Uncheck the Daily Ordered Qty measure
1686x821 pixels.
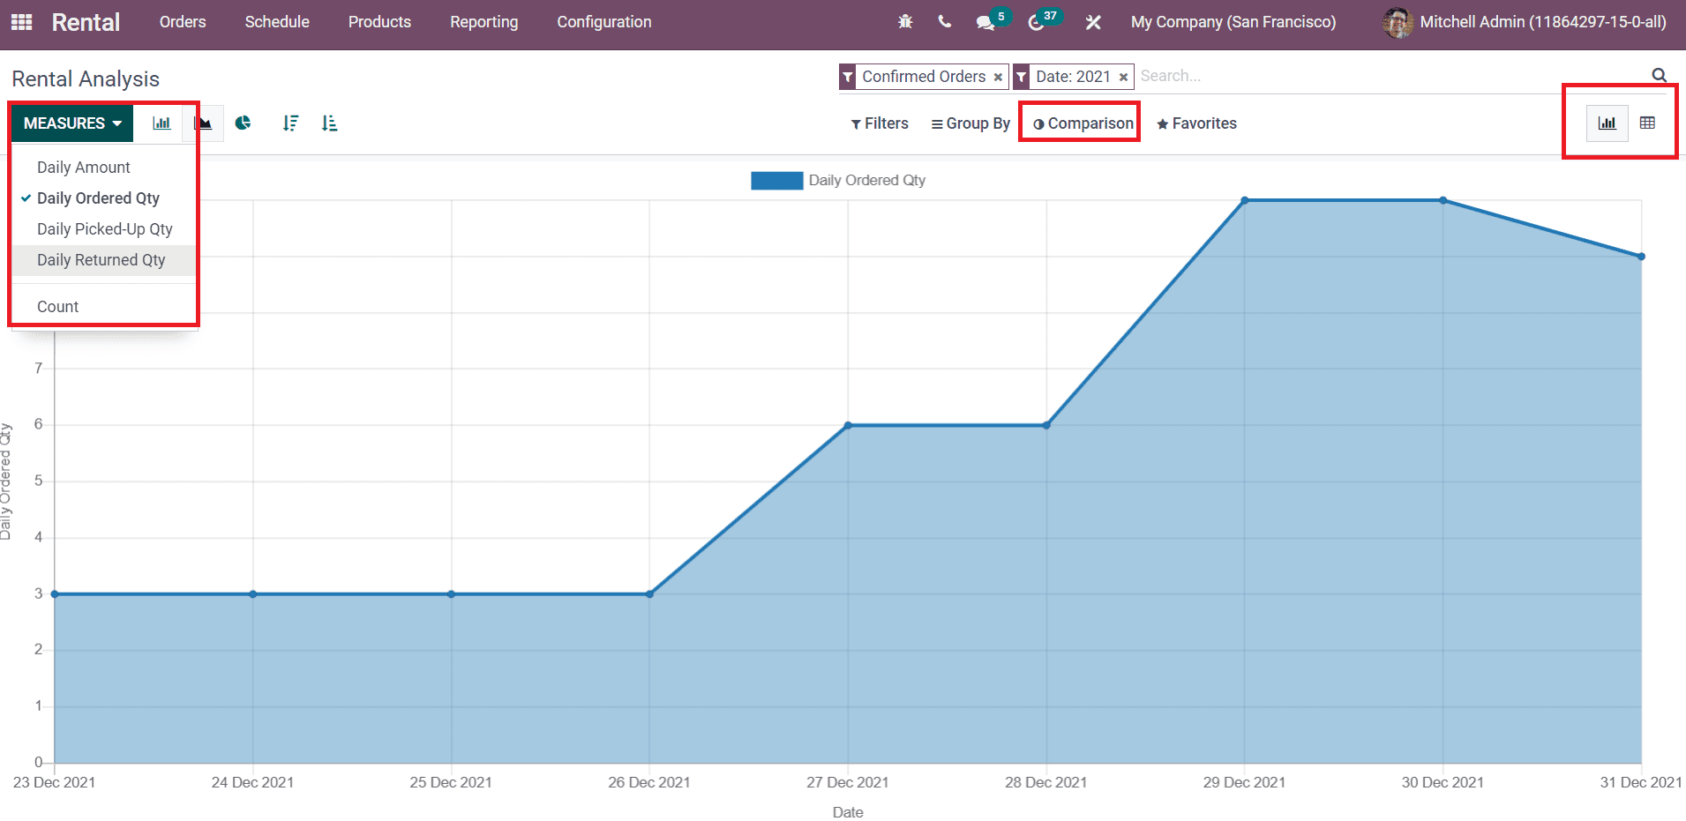click(x=98, y=198)
